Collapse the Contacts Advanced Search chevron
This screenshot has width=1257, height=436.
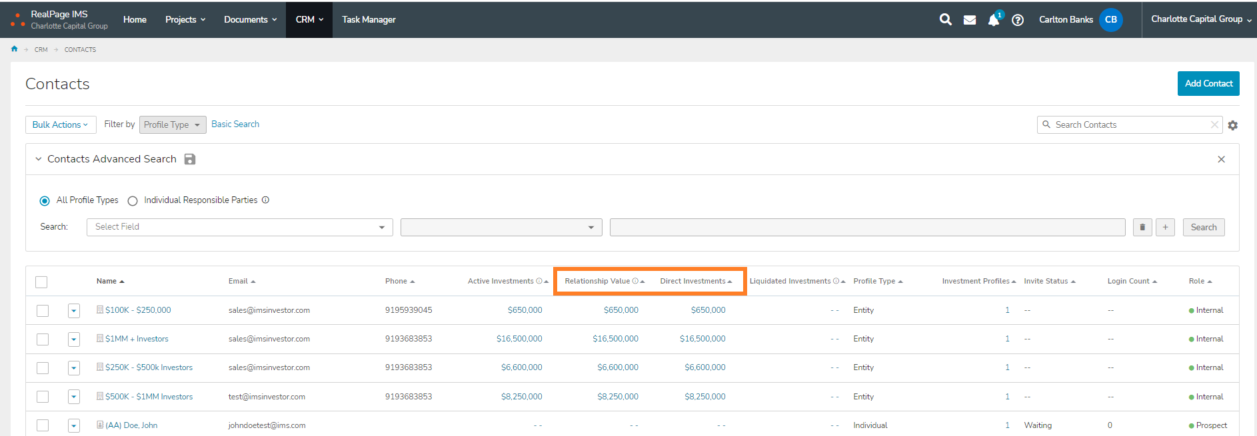(x=39, y=159)
